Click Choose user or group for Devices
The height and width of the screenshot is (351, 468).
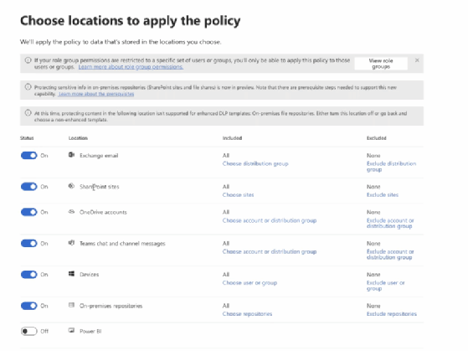point(249,283)
